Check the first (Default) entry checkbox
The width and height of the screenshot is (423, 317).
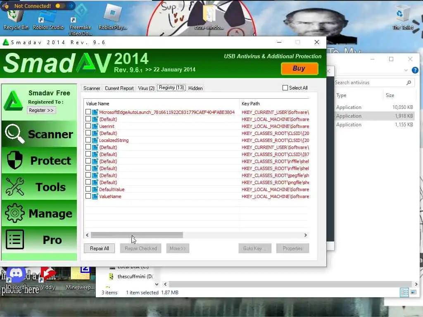pos(88,118)
